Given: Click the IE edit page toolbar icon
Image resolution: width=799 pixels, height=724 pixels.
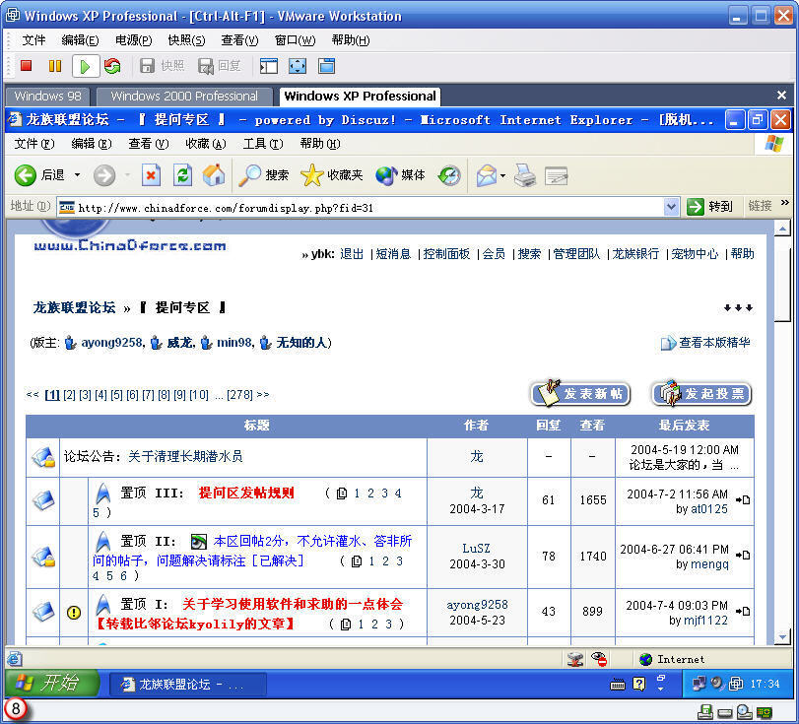Looking at the screenshot, I should 556,176.
